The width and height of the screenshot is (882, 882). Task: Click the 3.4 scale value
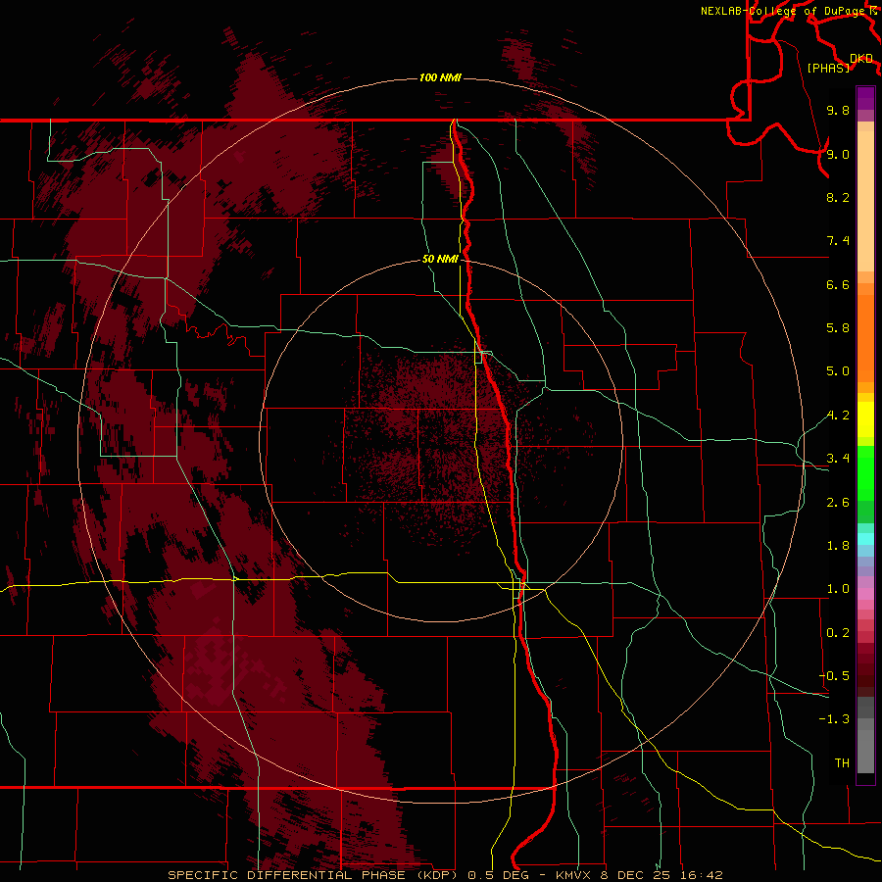838,459
